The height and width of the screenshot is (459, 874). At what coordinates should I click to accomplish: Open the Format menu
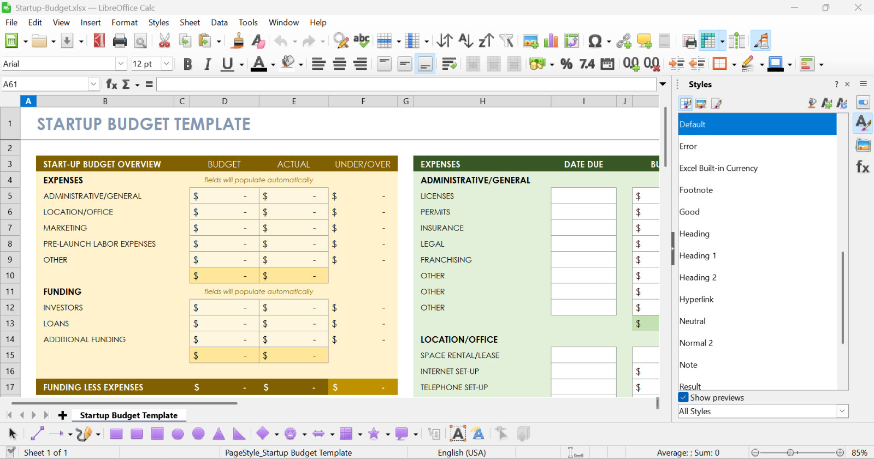125,22
